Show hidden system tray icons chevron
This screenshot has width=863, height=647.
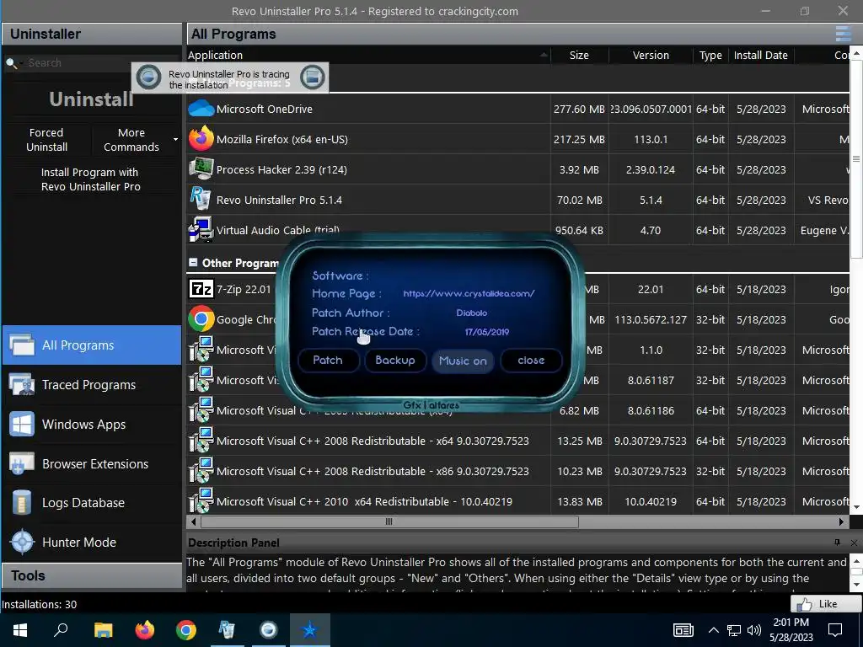point(713,630)
